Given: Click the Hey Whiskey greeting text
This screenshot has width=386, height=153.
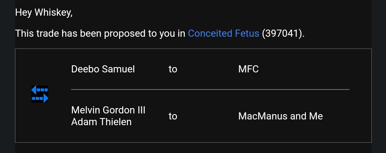Looking at the screenshot, I should pos(44,12).
